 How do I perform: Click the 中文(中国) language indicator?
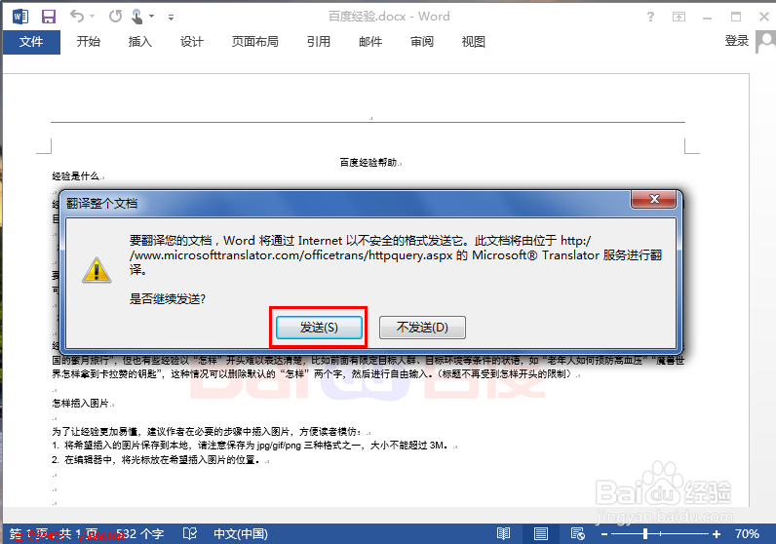(241, 533)
